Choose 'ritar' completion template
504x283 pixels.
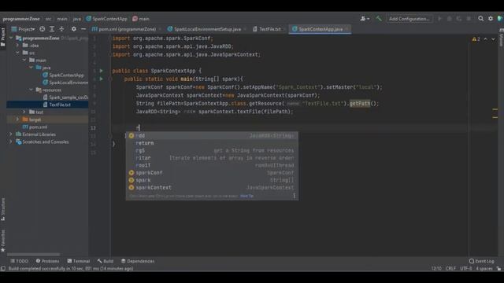[x=212, y=158]
